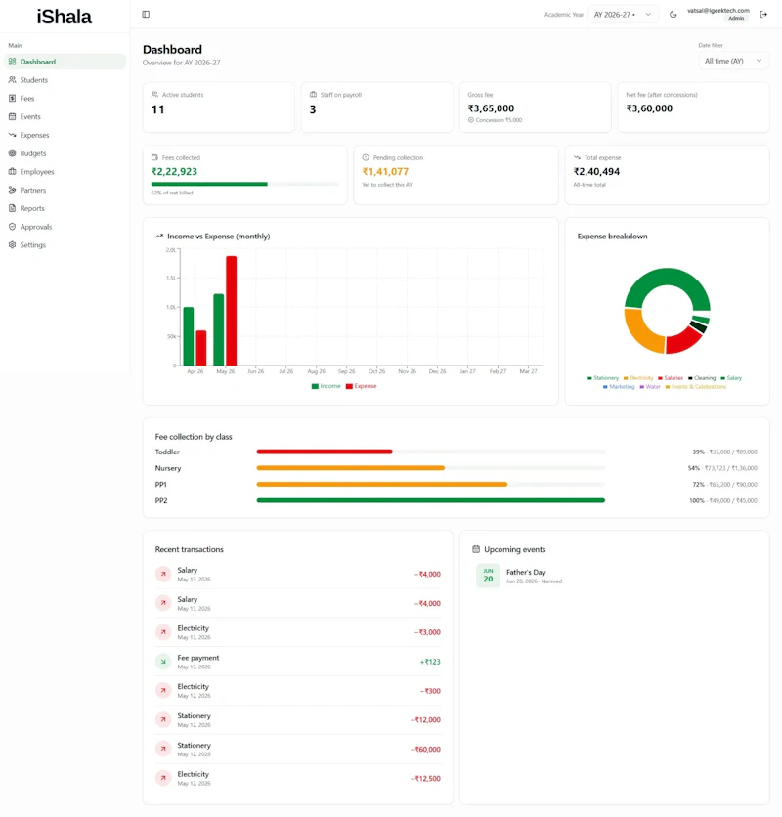Click the Employees briefcase icon in sidebar
This screenshot has height=817, width=782.
tap(12, 171)
